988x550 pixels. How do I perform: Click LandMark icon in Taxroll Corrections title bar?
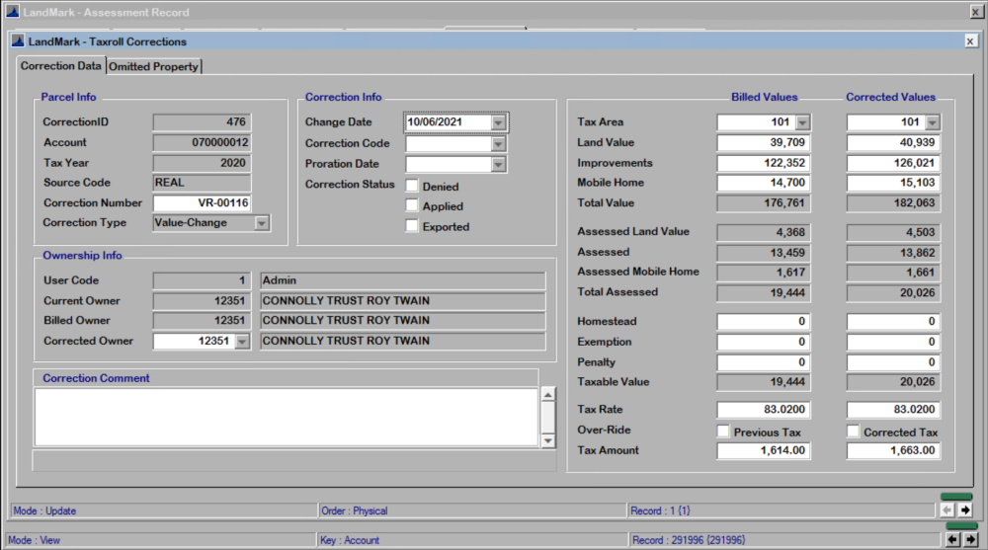(x=18, y=41)
